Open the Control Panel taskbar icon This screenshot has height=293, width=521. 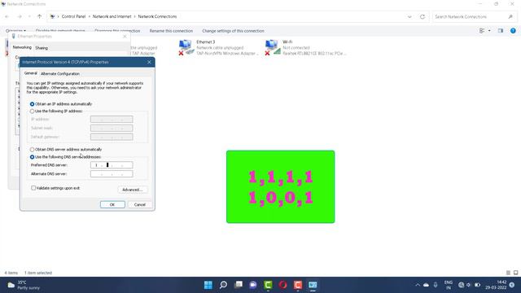[313, 285]
